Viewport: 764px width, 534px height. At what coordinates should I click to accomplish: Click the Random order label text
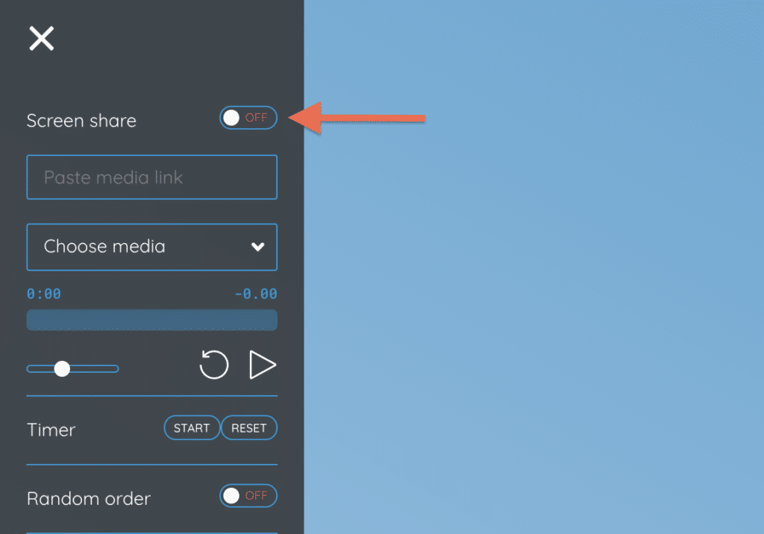(89, 499)
